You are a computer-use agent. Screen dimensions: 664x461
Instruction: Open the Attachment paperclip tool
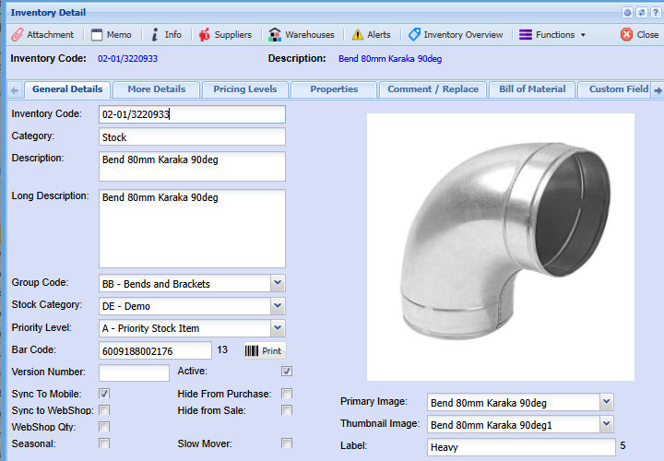(42, 35)
